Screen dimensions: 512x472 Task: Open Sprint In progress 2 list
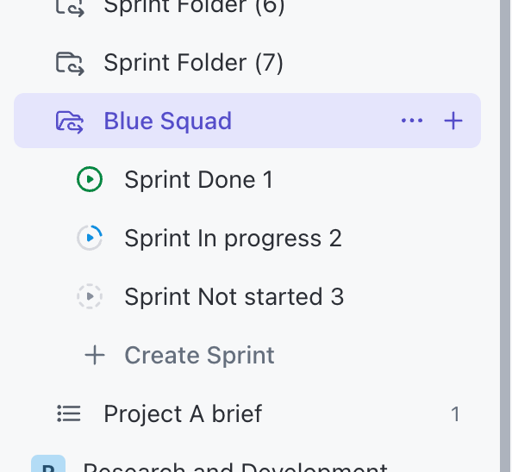233,239
